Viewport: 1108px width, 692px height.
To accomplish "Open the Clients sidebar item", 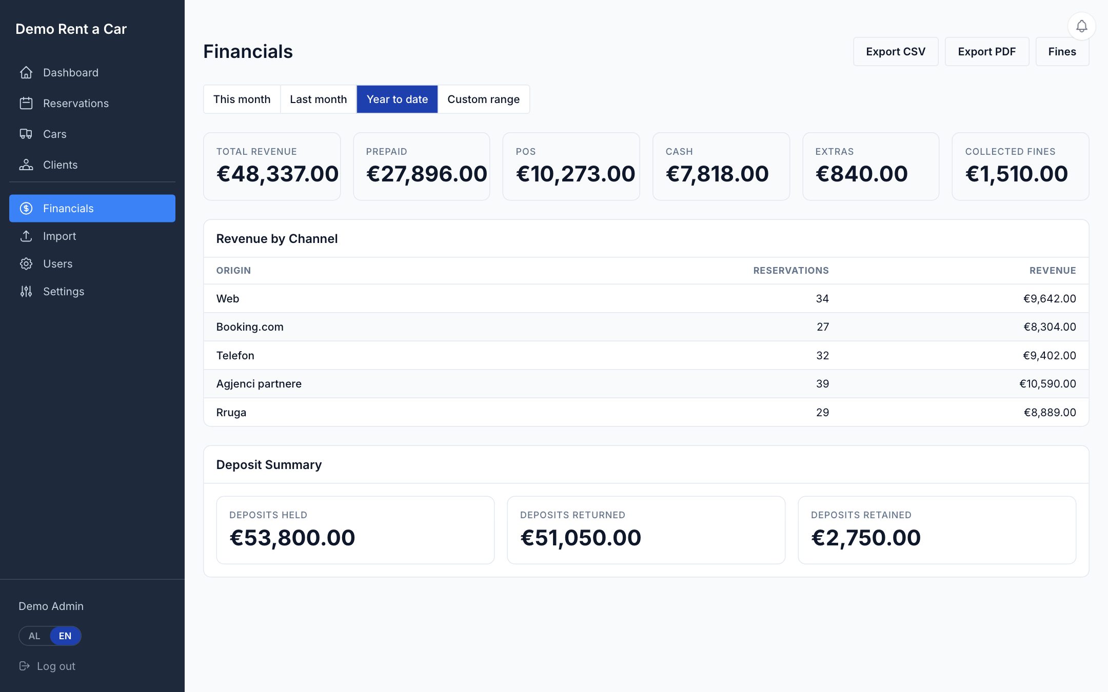I will coord(92,165).
